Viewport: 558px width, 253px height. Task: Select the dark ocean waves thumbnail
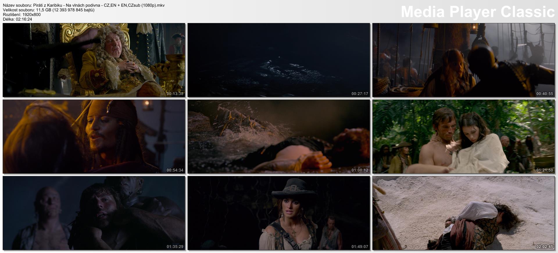coord(279,60)
